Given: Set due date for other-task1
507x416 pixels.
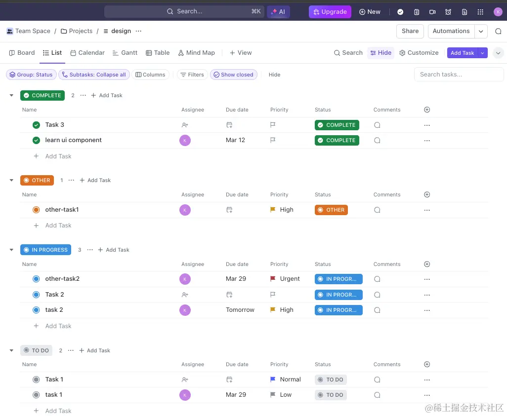Looking at the screenshot, I should coord(229,210).
